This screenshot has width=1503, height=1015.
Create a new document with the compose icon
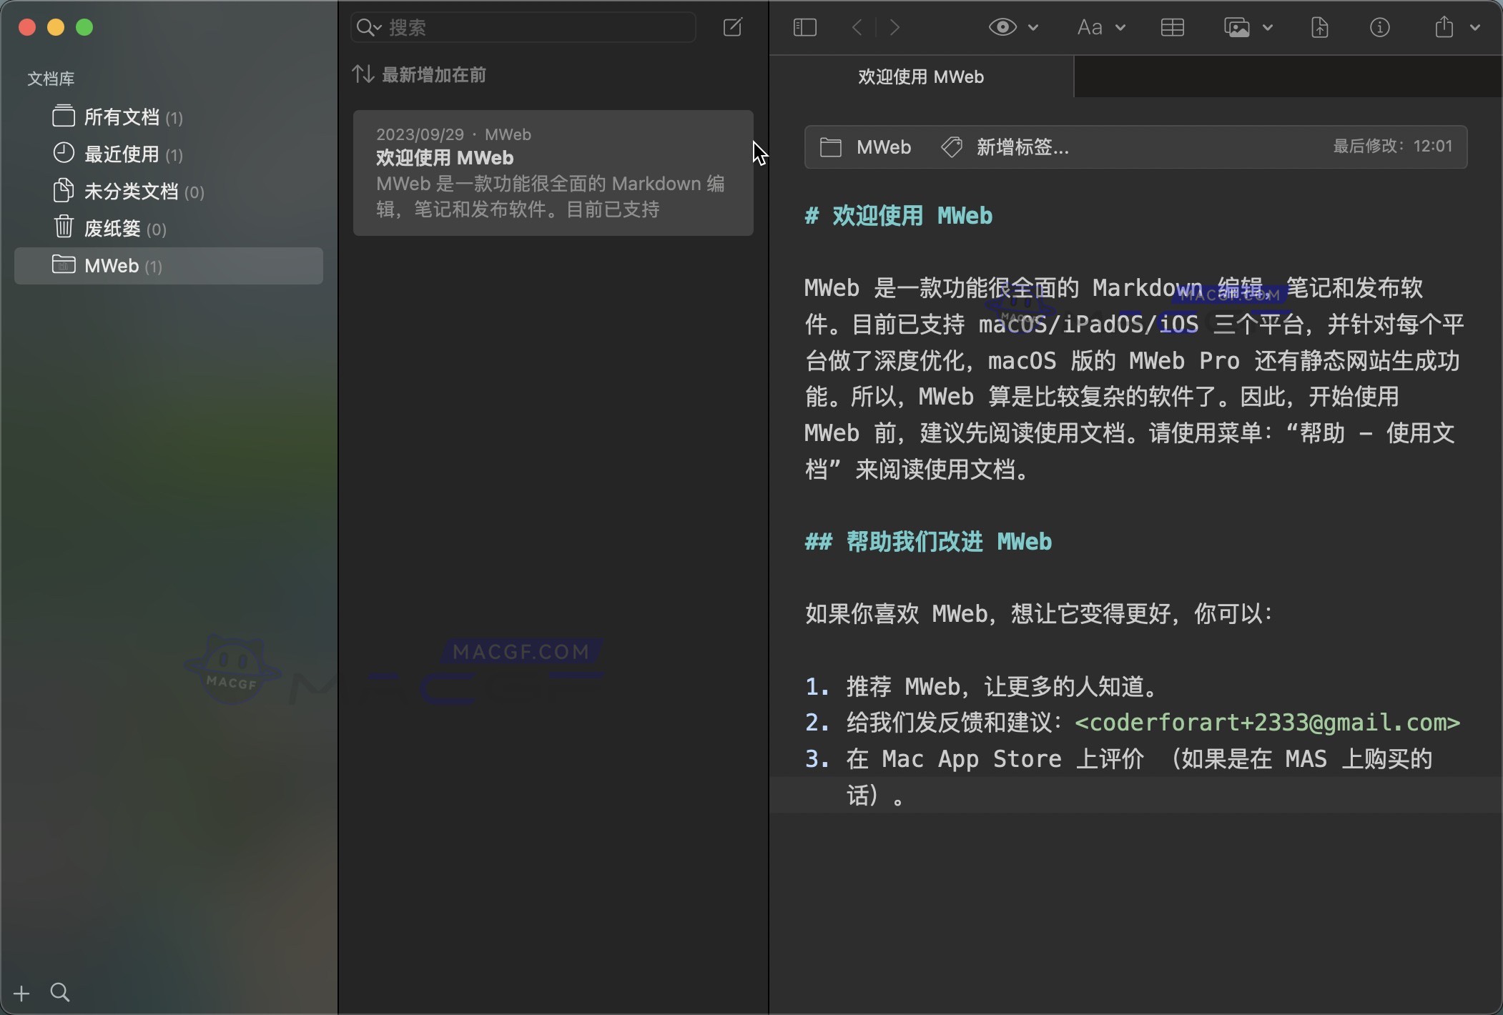pos(733,27)
